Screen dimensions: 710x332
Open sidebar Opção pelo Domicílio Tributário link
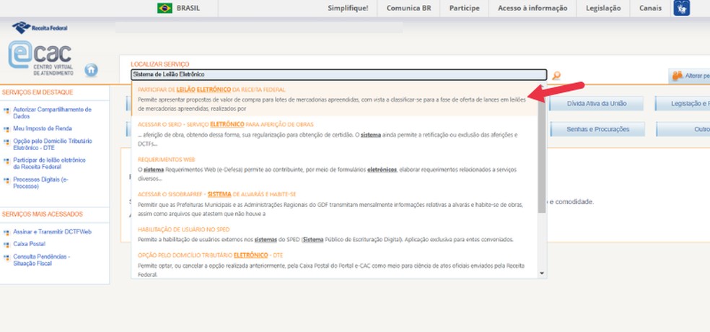[53, 144]
